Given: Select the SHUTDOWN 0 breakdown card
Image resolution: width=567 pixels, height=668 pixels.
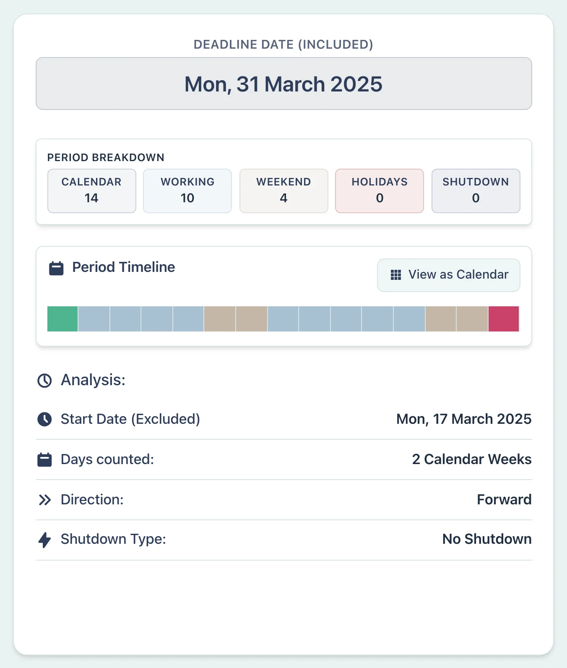Looking at the screenshot, I should pos(476,191).
